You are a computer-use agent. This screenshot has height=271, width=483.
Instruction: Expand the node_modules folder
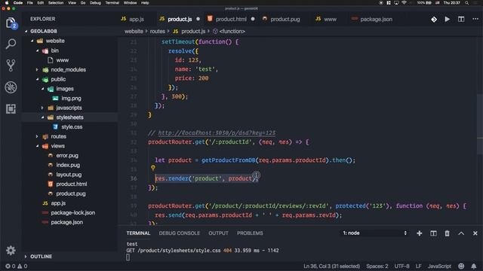(x=37, y=70)
